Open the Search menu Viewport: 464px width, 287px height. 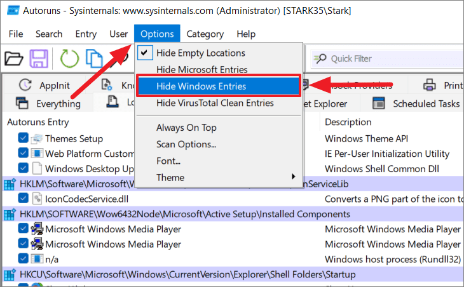click(49, 34)
